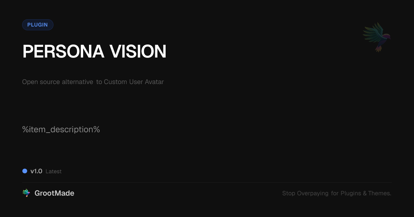414x217 pixels.
Task: Click the small GrootMade bird icon
Action: tap(26, 193)
